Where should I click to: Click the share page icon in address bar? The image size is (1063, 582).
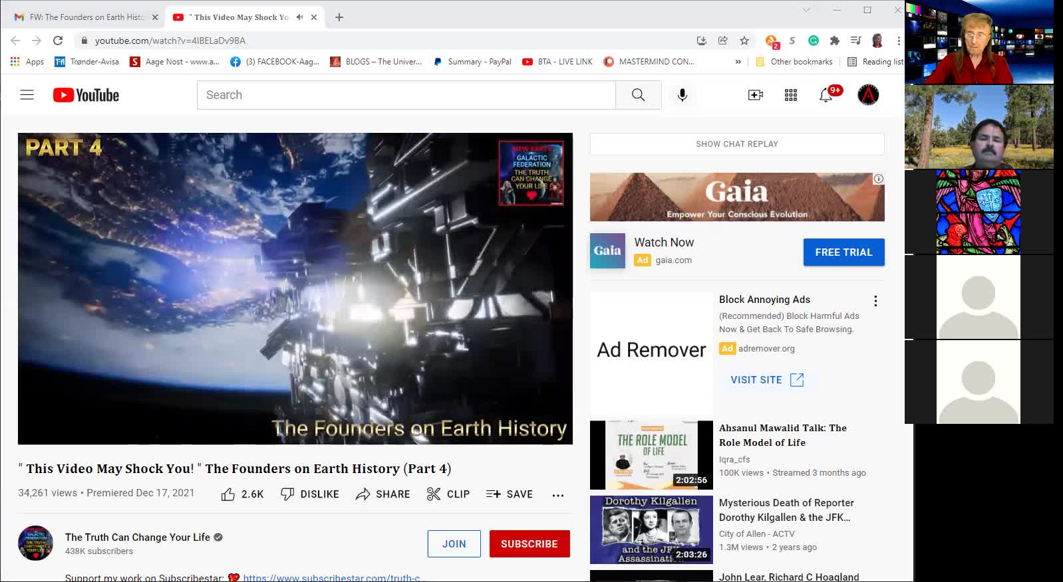coord(723,41)
